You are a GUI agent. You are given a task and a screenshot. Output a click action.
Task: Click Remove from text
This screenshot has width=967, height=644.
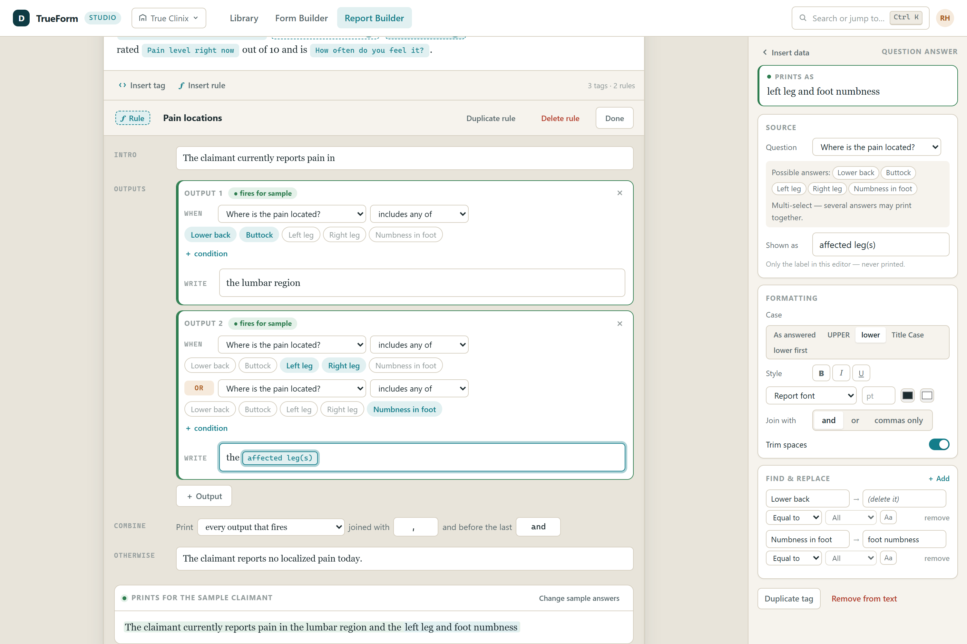(864, 598)
